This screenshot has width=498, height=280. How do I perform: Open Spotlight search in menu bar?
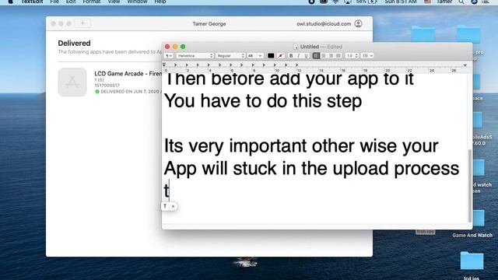point(461,2)
